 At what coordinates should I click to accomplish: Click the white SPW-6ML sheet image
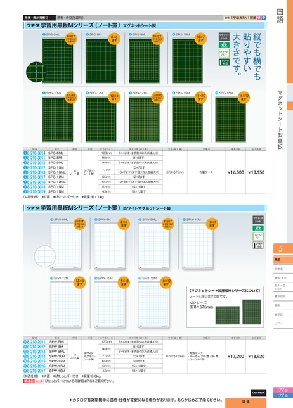pyautogui.click(x=65, y=246)
